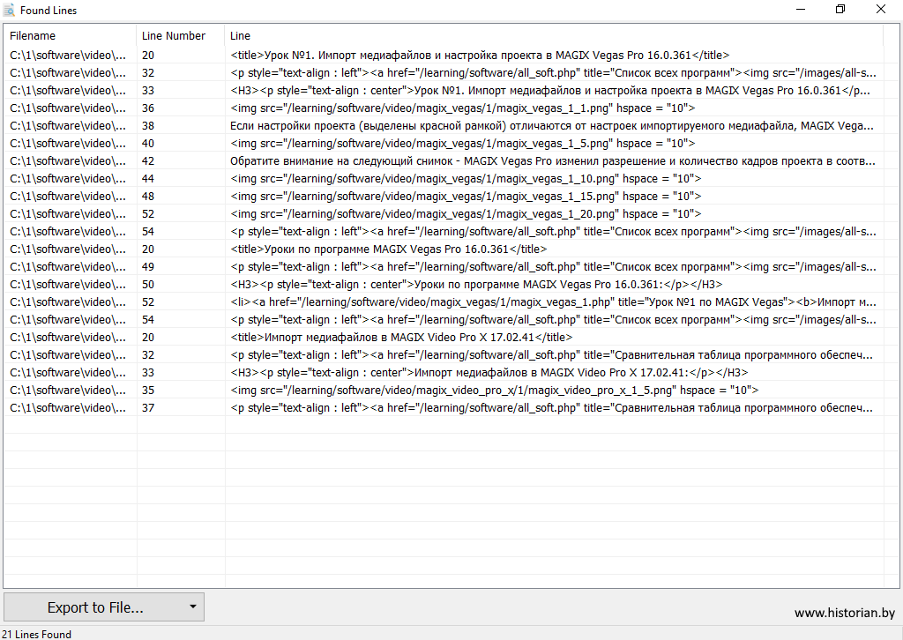Click the Export to File button
The width and height of the screenshot is (903, 640).
point(95,607)
